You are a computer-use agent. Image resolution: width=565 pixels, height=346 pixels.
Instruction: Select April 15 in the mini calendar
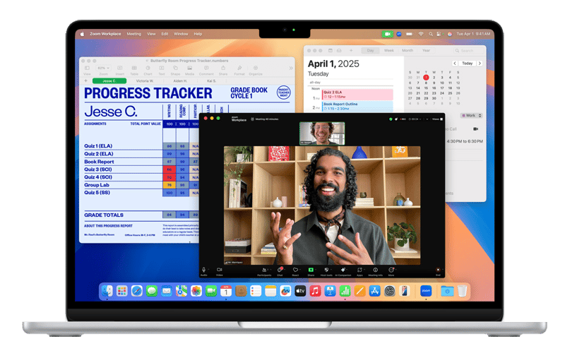pyautogui.click(x=426, y=88)
